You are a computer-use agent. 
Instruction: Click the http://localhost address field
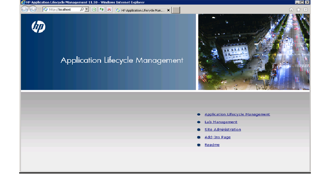pos(62,9)
